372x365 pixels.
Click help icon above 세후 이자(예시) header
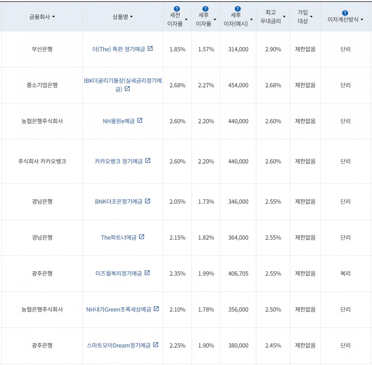point(238,9)
